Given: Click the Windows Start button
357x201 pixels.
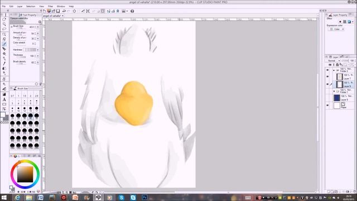Looking at the screenshot, I should click(x=4, y=197).
